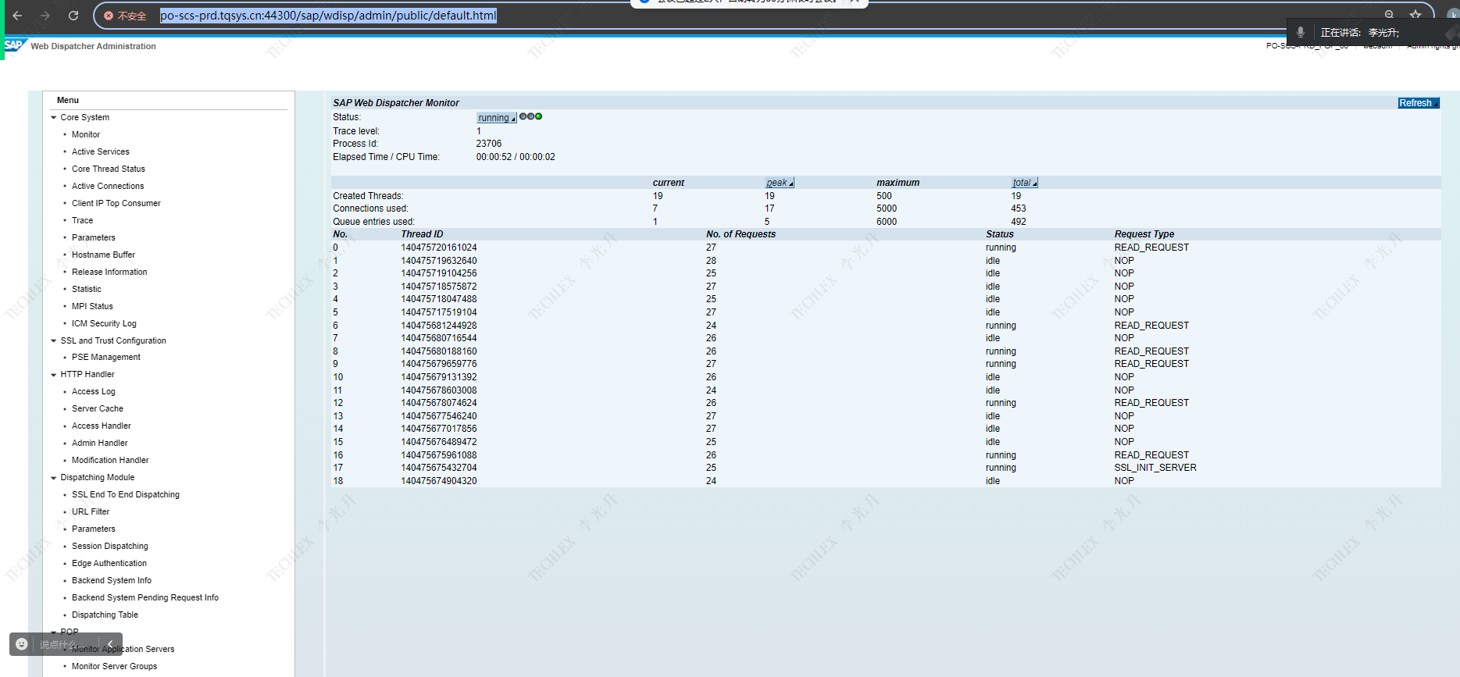Viewport: 1460px width, 677px height.
Task: Open Access Handler menu item
Action: pos(102,426)
